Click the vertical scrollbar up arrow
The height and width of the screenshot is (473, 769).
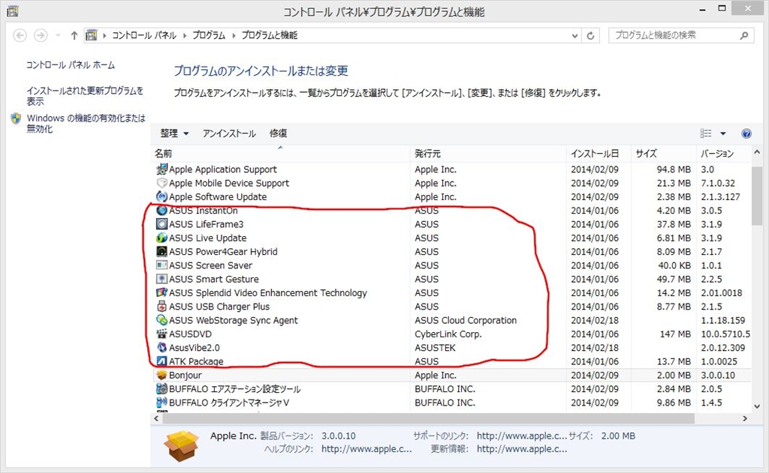coord(757,152)
